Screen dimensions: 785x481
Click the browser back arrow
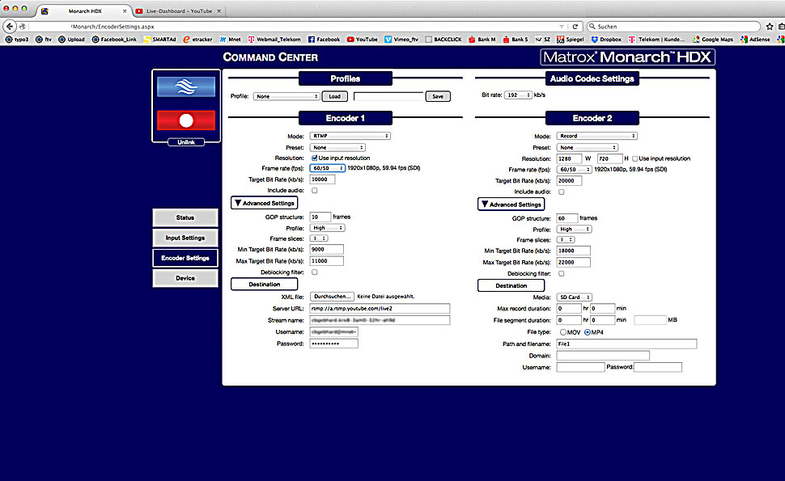coord(9,27)
